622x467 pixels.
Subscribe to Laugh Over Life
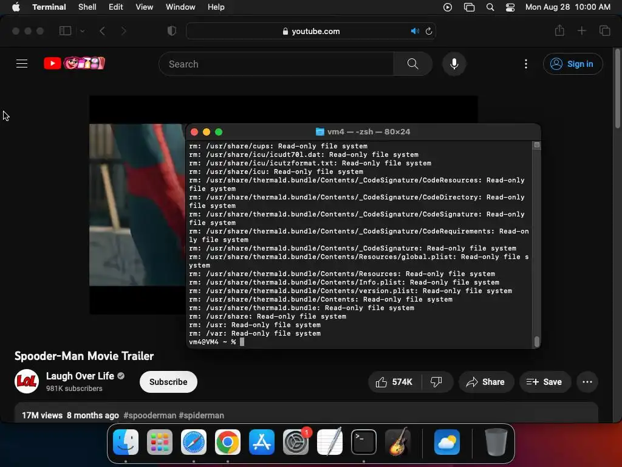pyautogui.click(x=168, y=382)
